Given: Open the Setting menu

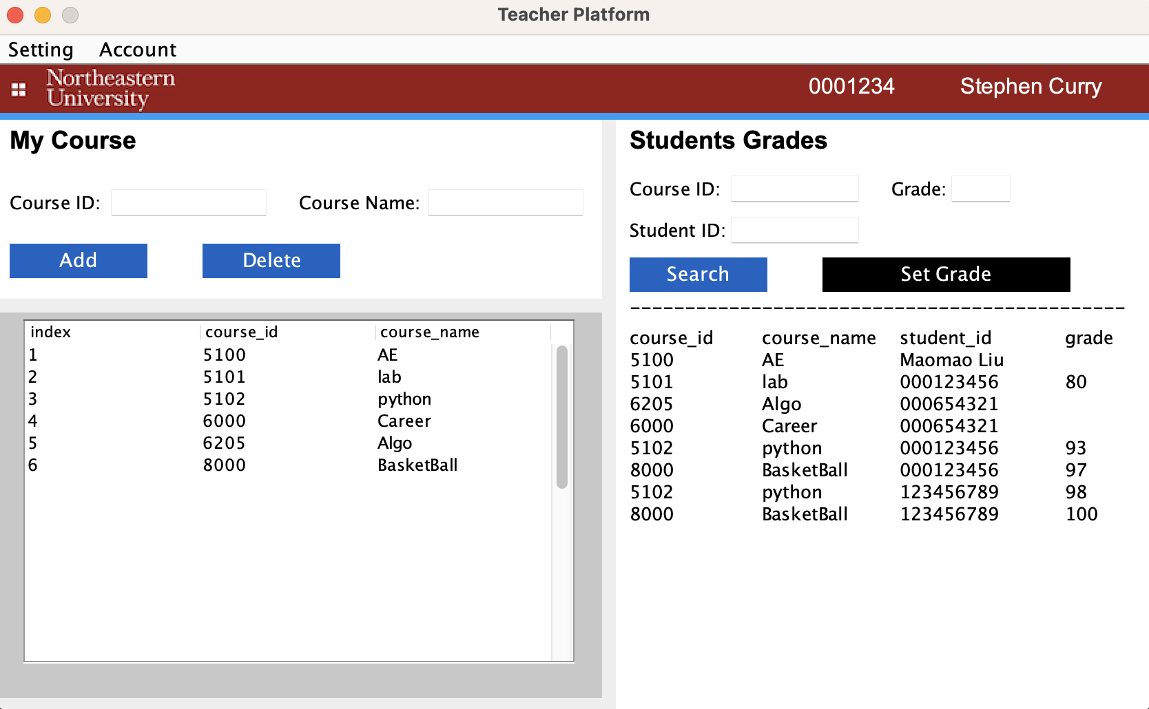Looking at the screenshot, I should pos(41,50).
